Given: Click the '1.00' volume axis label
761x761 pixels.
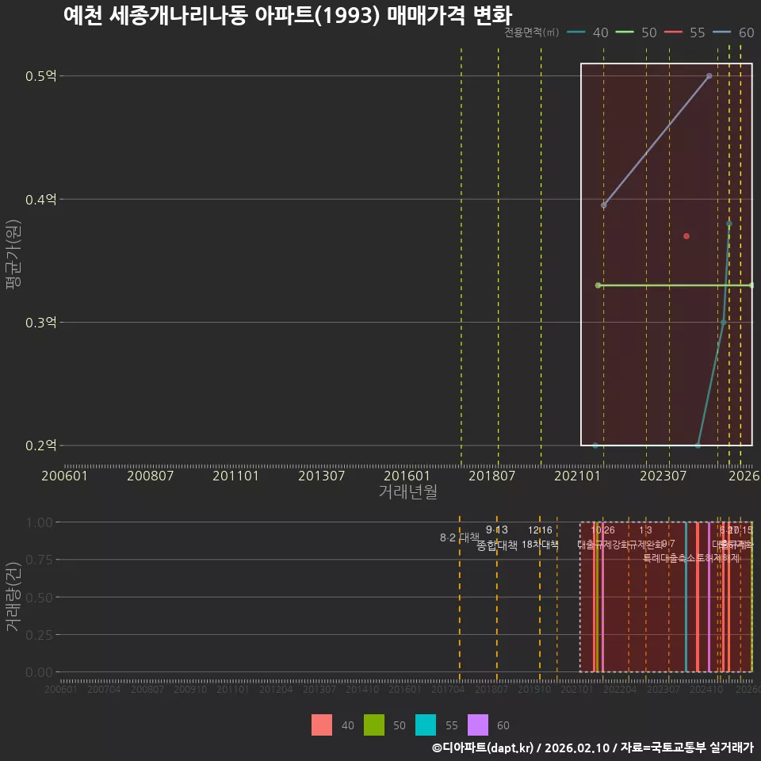Looking at the screenshot, I should point(40,522).
